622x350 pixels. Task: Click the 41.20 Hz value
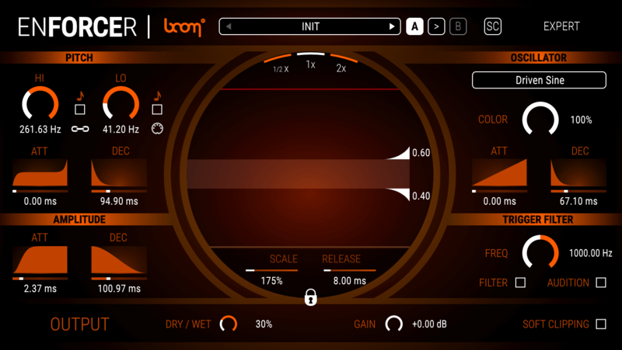pos(121,130)
